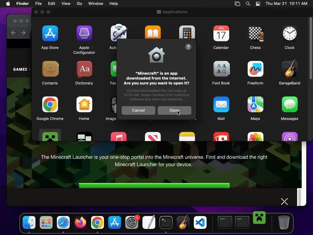Select the Photo Booth app icon
The image size is (313, 235).
click(x=221, y=136)
